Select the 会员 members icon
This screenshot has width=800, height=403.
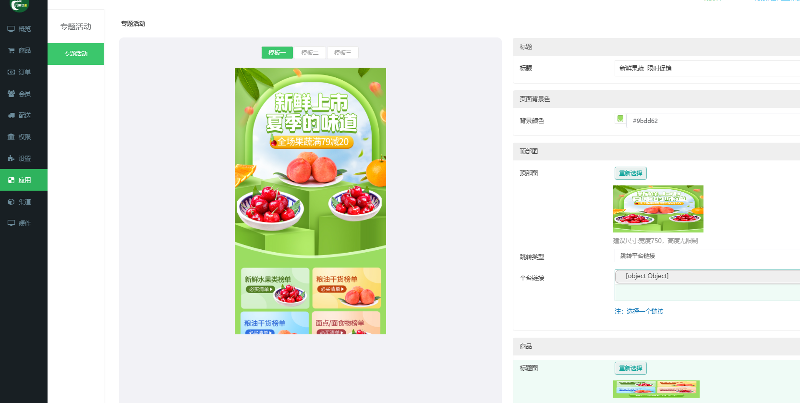point(11,94)
